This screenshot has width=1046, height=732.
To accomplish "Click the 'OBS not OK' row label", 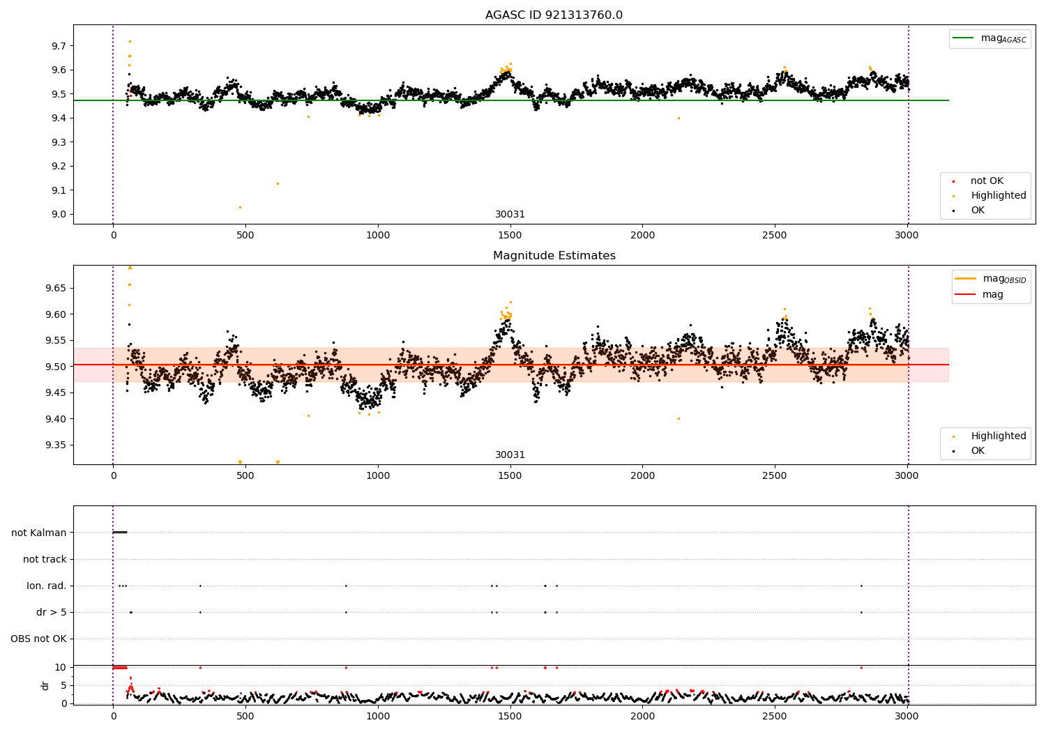I will click(39, 639).
